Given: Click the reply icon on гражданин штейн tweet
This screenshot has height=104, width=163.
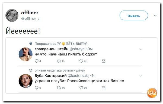Looking at the screenshot, I should tap(37, 61).
